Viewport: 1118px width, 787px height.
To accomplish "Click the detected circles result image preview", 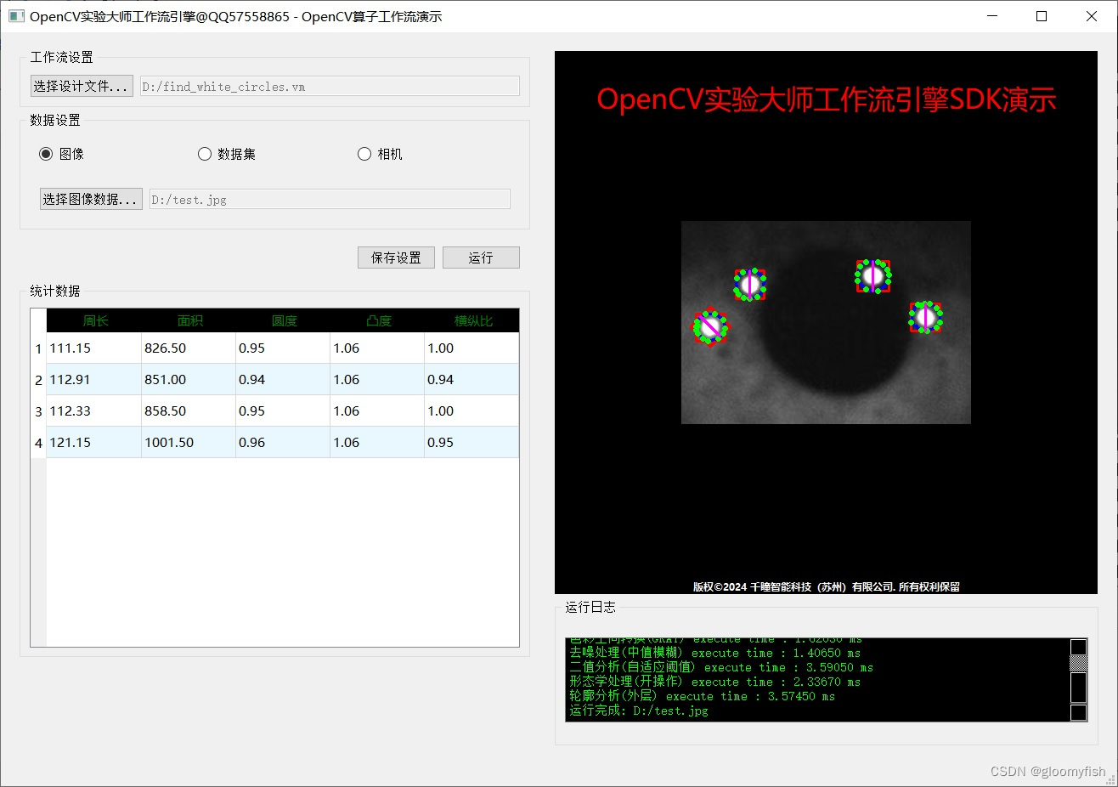I will (x=825, y=322).
